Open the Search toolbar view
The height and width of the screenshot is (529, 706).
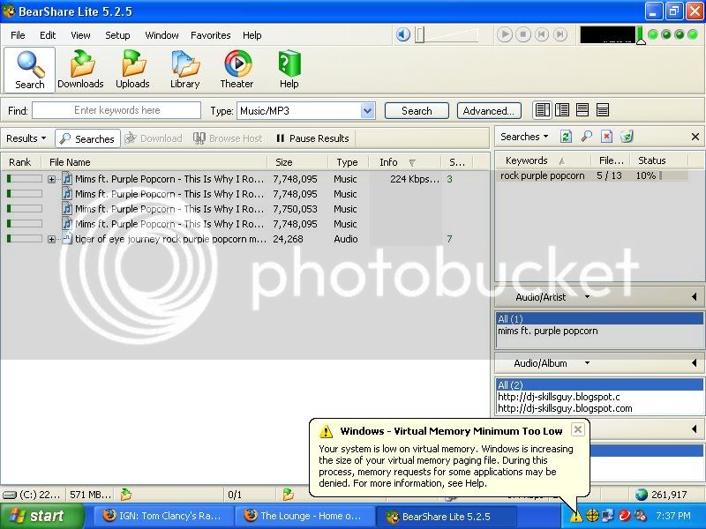click(x=30, y=71)
